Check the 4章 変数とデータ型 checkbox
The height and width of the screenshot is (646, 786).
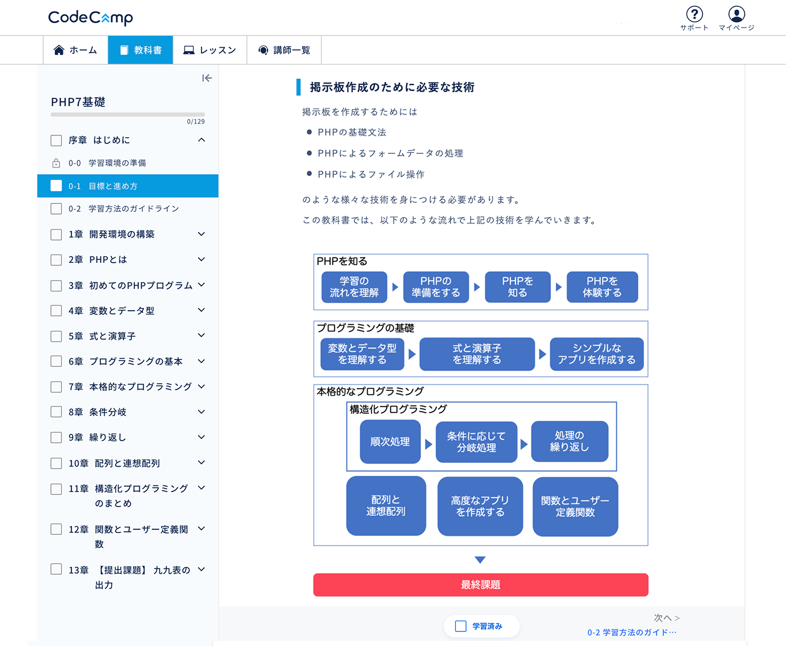point(56,311)
